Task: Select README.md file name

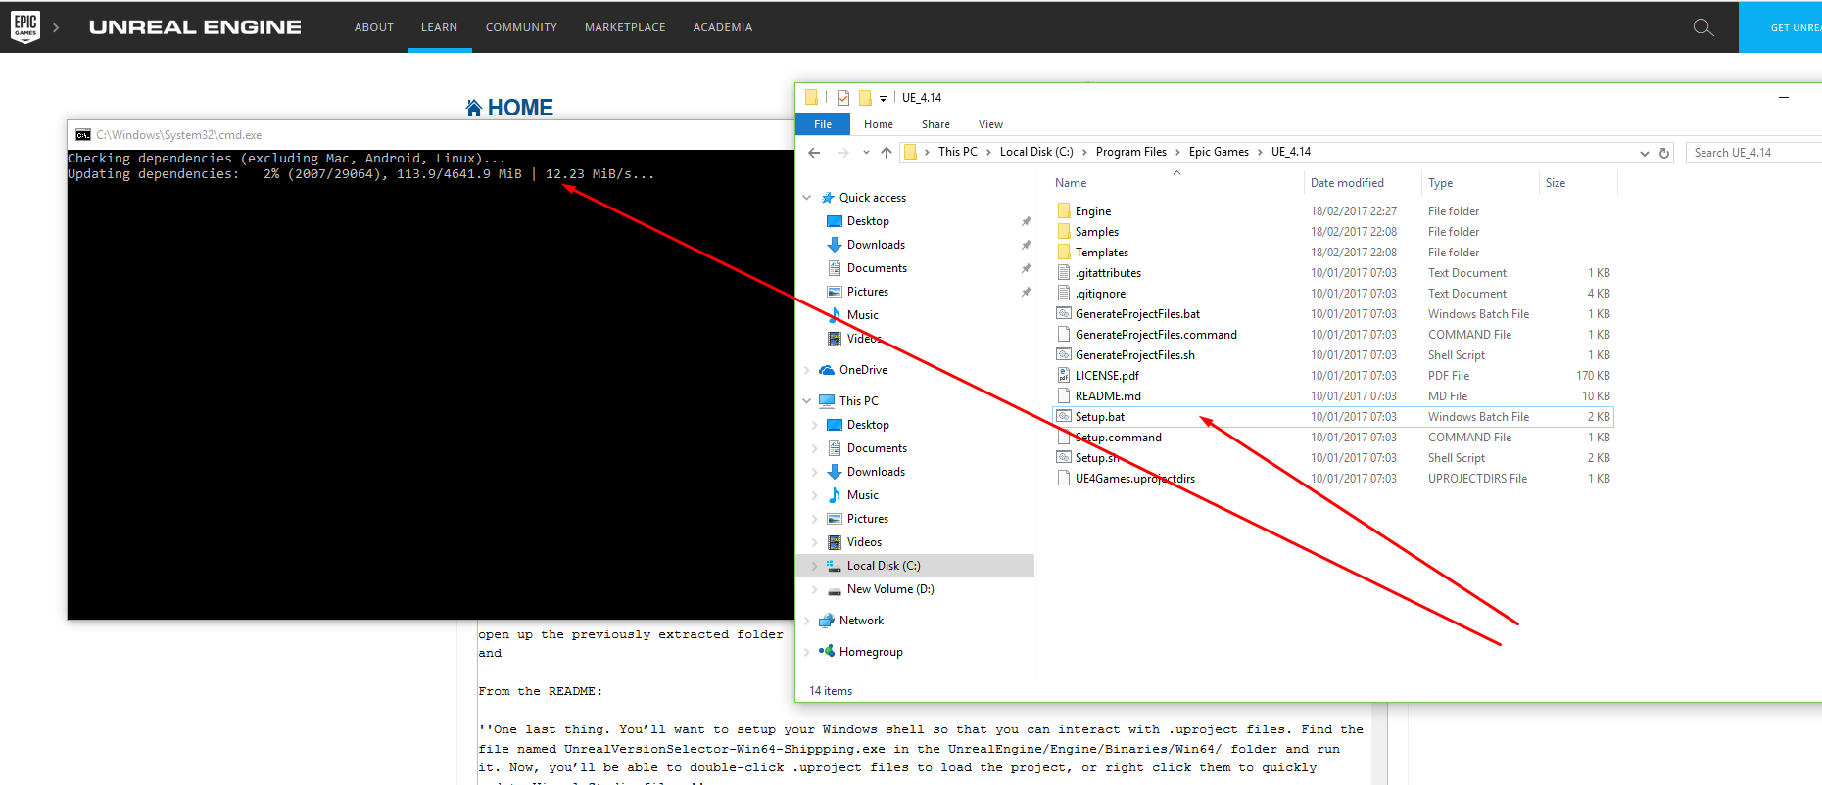Action: (1108, 396)
